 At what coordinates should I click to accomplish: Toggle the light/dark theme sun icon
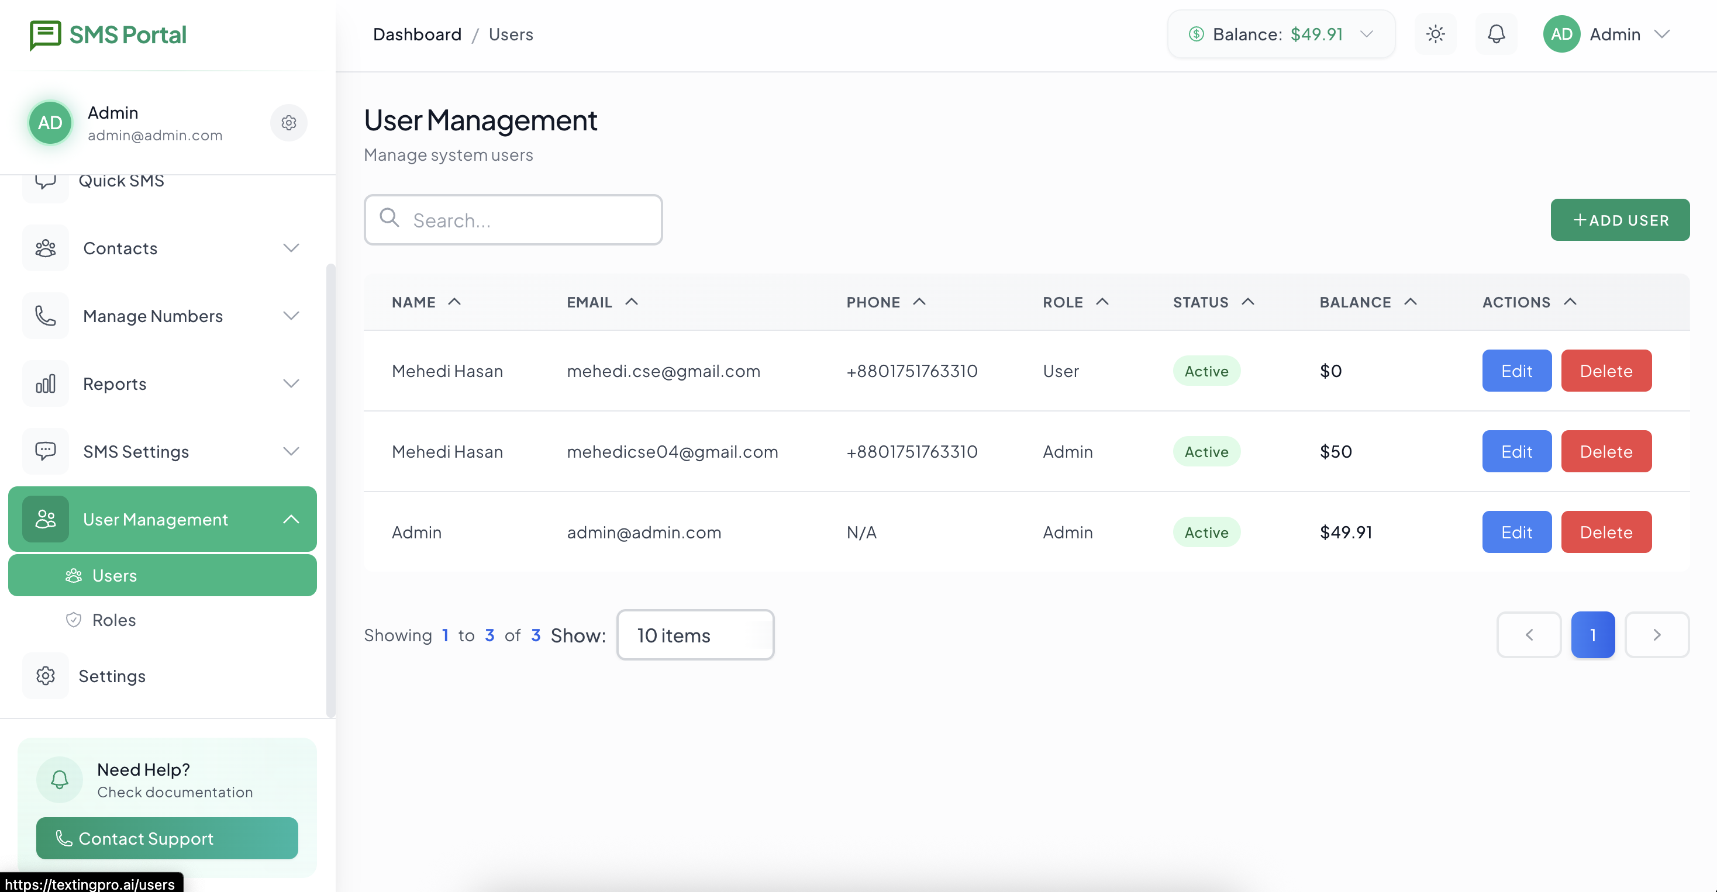click(x=1435, y=34)
